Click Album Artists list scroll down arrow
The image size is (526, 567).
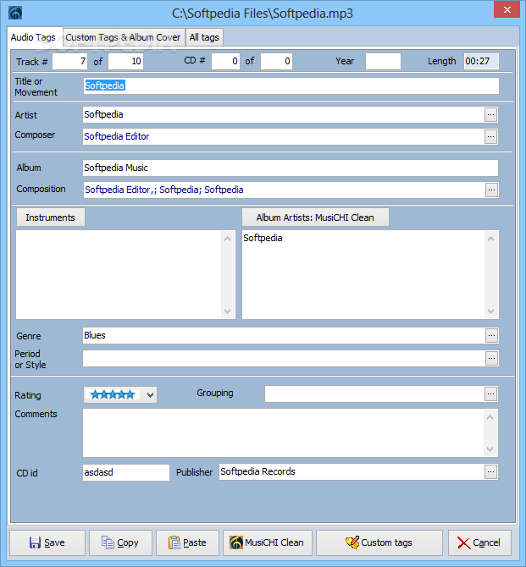(491, 311)
